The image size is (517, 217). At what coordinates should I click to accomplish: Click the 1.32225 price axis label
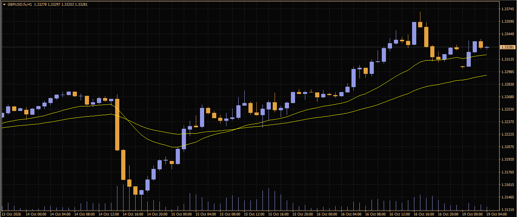507,134
